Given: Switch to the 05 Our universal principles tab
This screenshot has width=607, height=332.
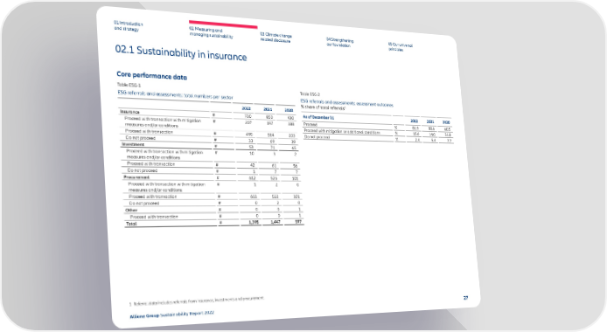Looking at the screenshot, I should pyautogui.click(x=401, y=47).
